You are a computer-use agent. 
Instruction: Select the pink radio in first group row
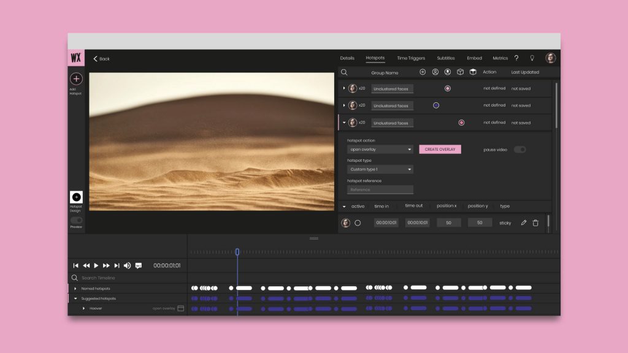tap(447, 88)
